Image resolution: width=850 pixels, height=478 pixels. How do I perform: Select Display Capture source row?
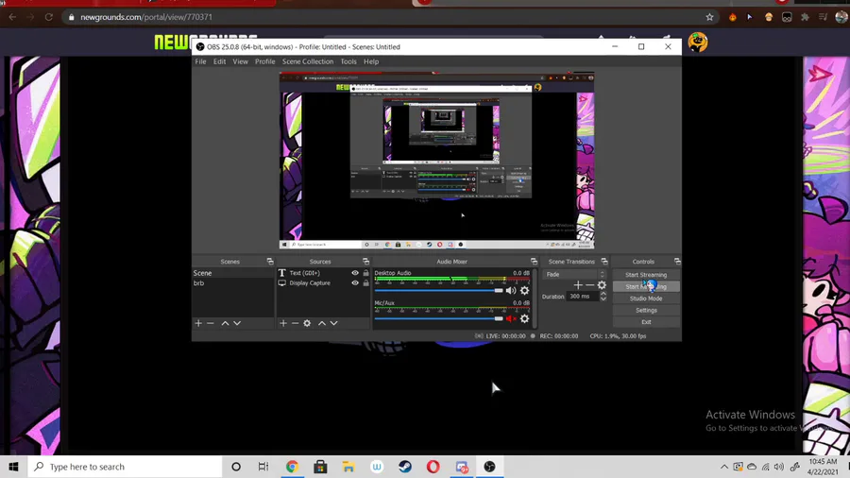coord(324,282)
